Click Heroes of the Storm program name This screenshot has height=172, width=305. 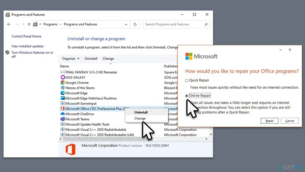80,88
